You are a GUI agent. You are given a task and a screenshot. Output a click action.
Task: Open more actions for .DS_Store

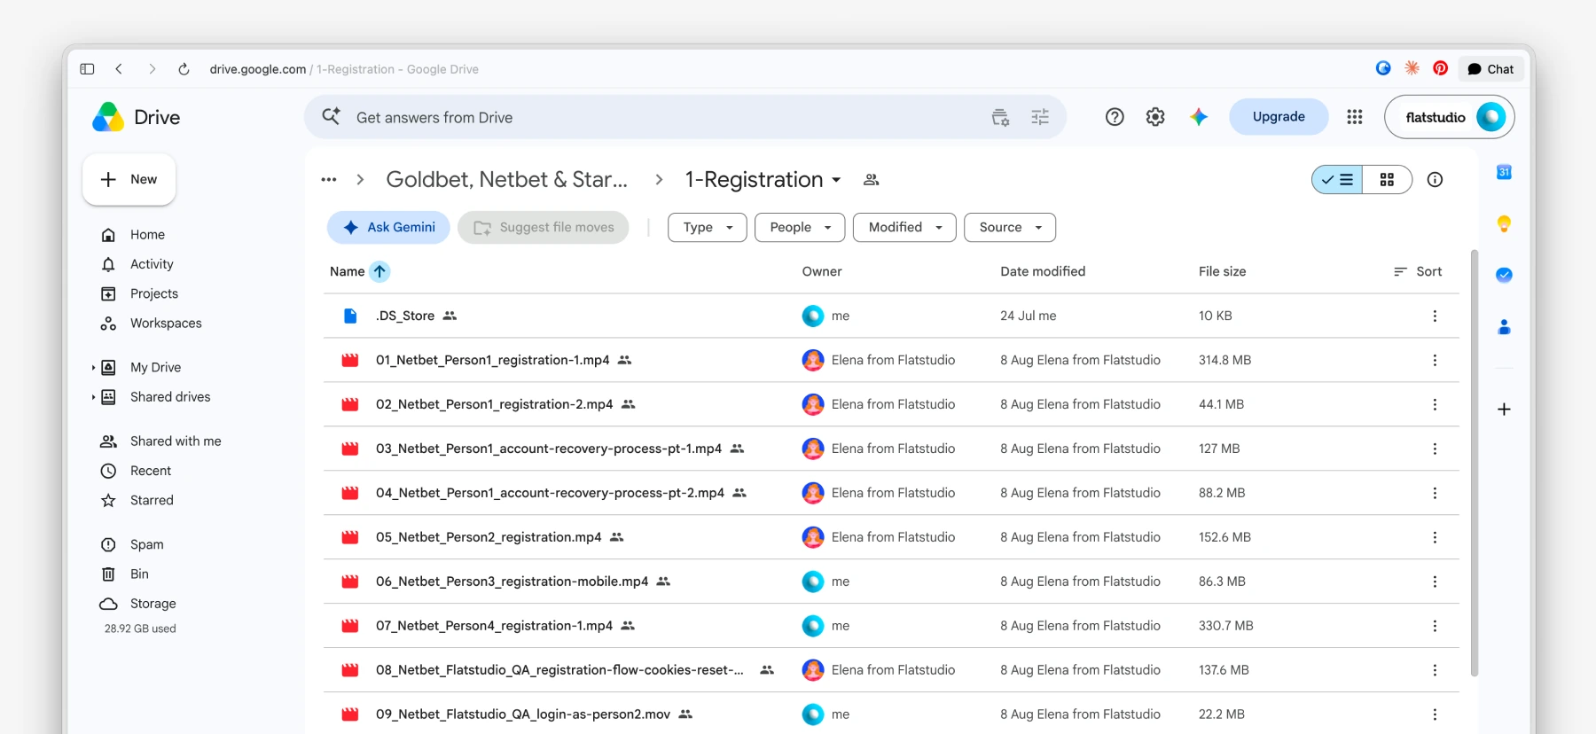[x=1435, y=316]
